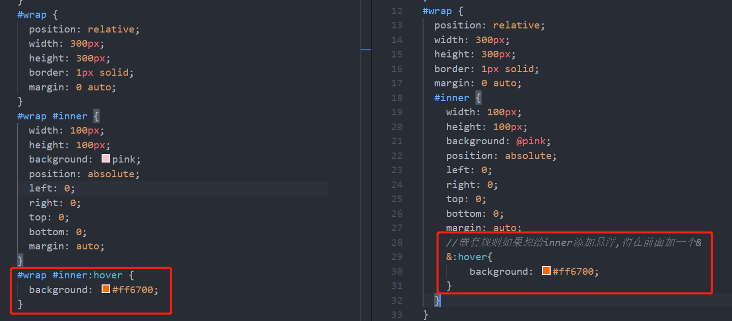Click line number 33 in the gutter
The height and width of the screenshot is (321, 732).
[397, 314]
